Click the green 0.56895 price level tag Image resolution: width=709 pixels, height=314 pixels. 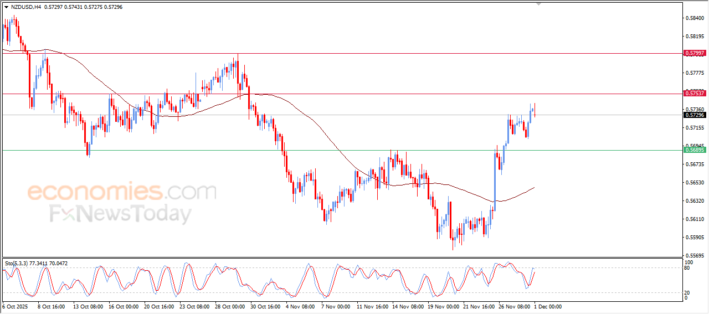(695, 150)
